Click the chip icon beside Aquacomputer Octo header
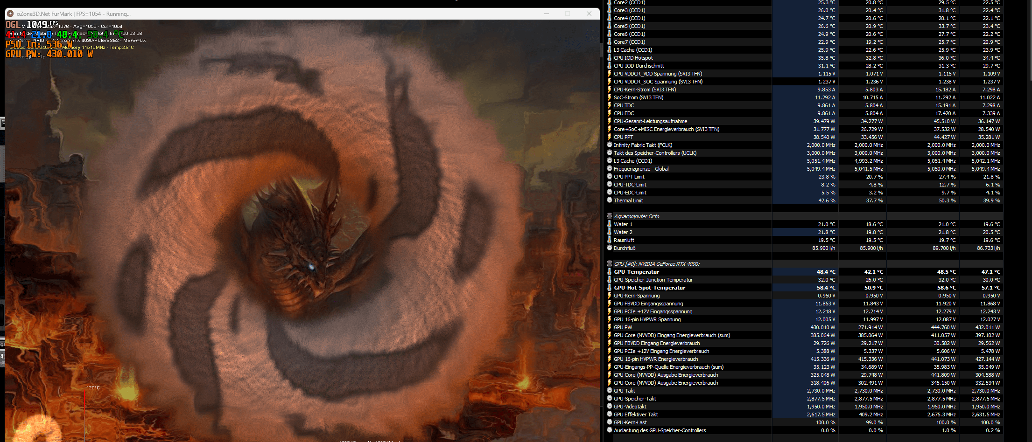The height and width of the screenshot is (442, 1032). pyautogui.click(x=609, y=216)
